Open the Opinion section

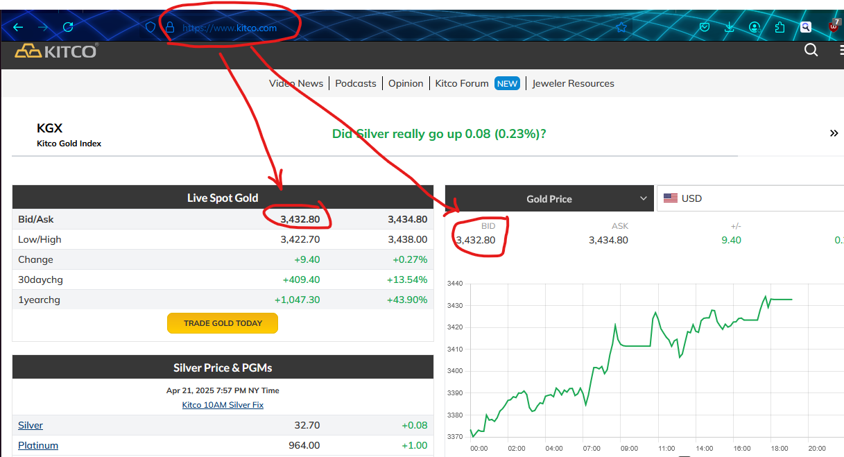click(x=406, y=83)
